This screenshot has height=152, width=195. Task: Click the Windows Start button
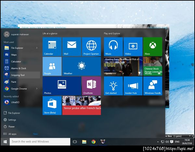click(x=5, y=142)
